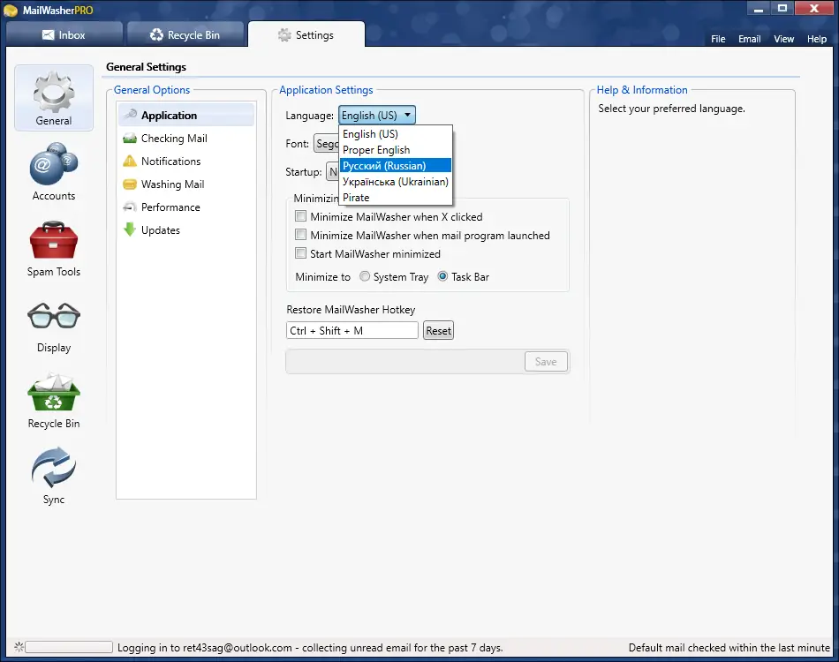The width and height of the screenshot is (839, 662).
Task: Open the View menu
Action: [783, 39]
